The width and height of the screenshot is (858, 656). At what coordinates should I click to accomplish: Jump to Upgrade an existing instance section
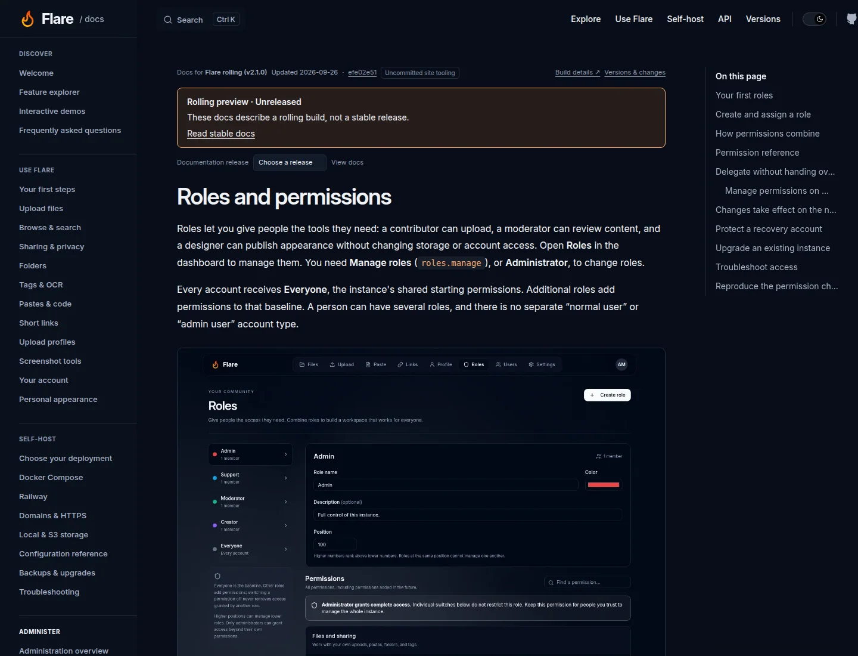pos(773,248)
